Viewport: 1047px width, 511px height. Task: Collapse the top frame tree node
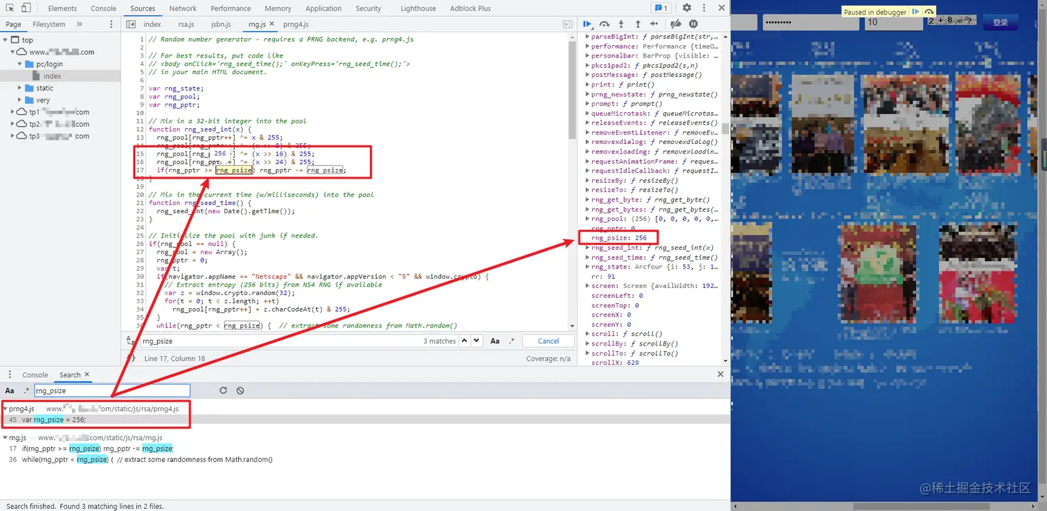coord(6,40)
